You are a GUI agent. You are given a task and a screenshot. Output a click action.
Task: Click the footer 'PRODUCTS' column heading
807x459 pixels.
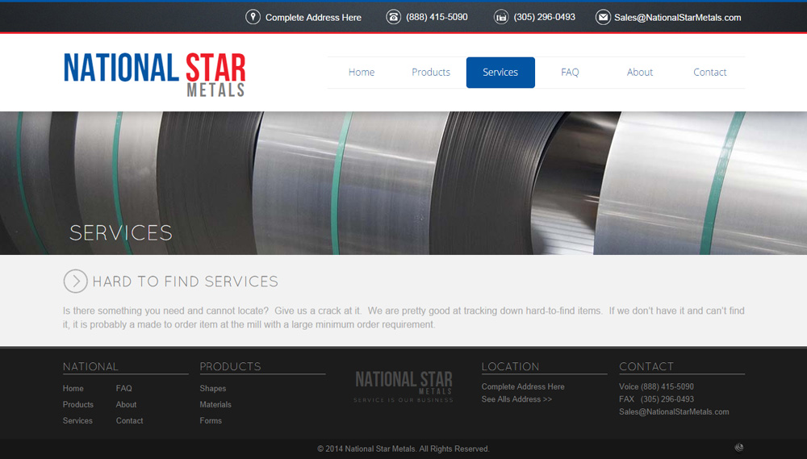230,366
